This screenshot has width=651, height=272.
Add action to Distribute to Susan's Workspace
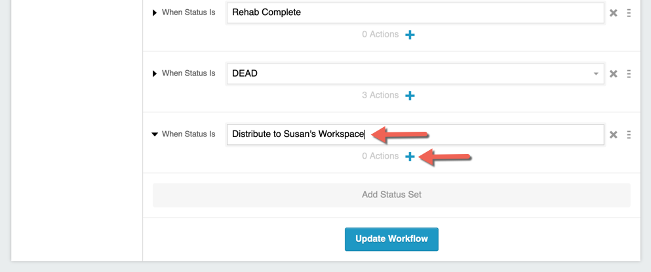click(410, 157)
